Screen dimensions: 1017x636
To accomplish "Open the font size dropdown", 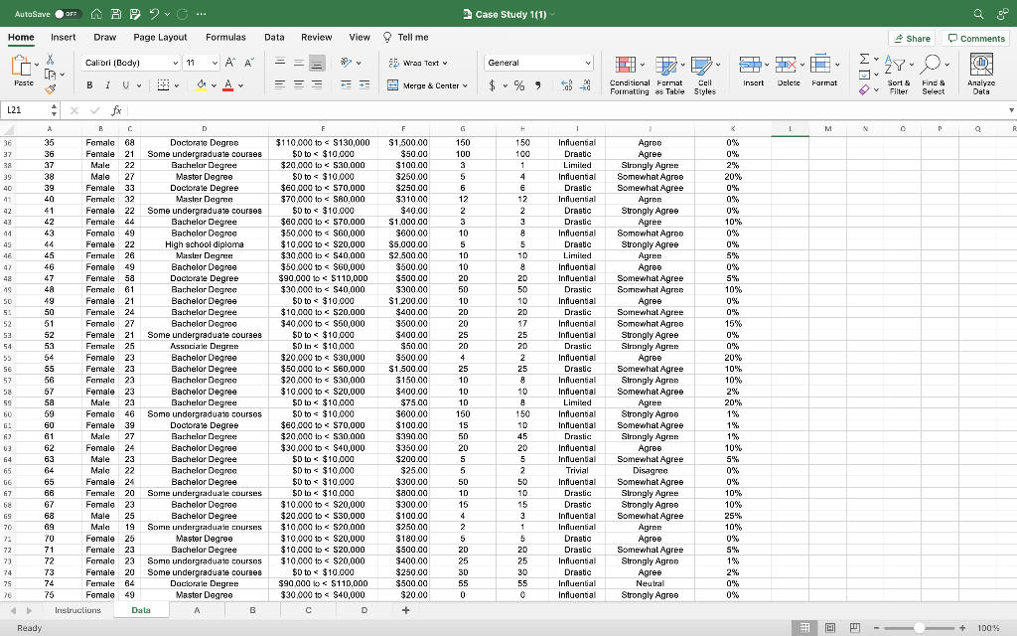I will point(214,62).
